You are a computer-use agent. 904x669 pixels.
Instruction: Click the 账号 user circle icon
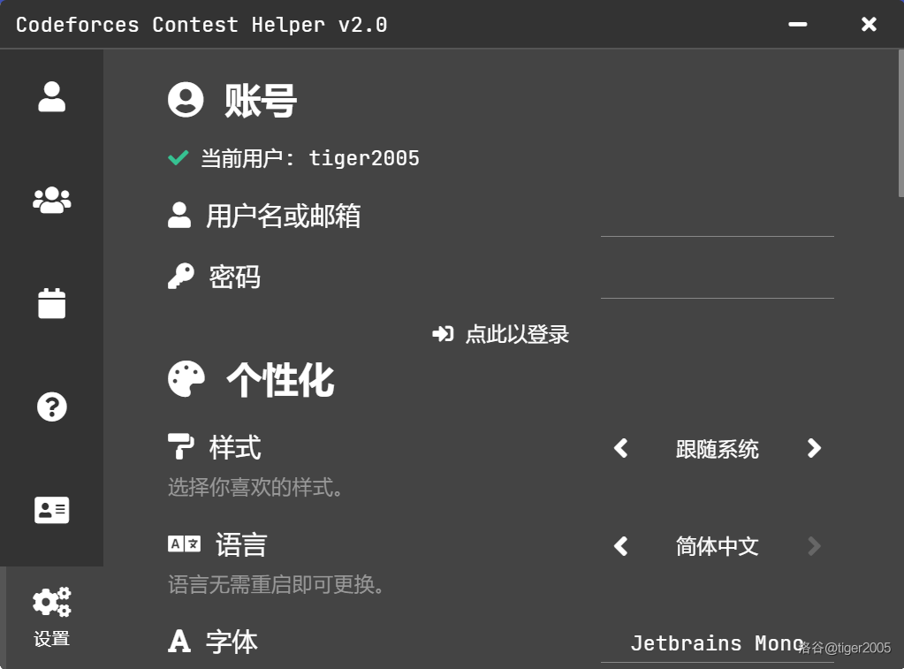186,100
